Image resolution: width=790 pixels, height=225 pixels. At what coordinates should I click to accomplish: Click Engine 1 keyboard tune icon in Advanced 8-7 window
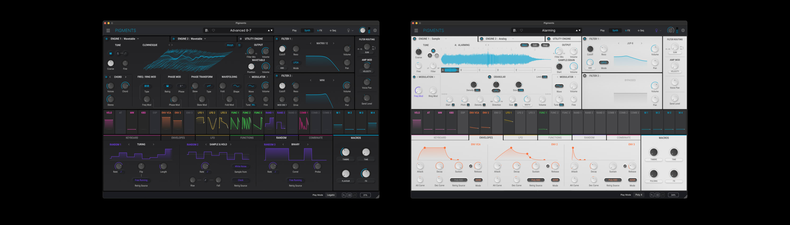[x=111, y=53]
